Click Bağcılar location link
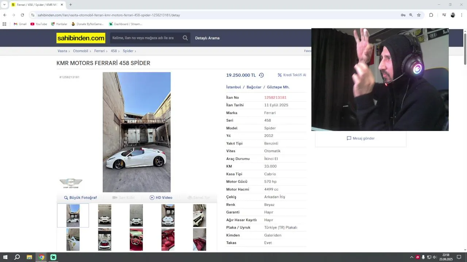The width and height of the screenshot is (467, 262). [x=254, y=87]
